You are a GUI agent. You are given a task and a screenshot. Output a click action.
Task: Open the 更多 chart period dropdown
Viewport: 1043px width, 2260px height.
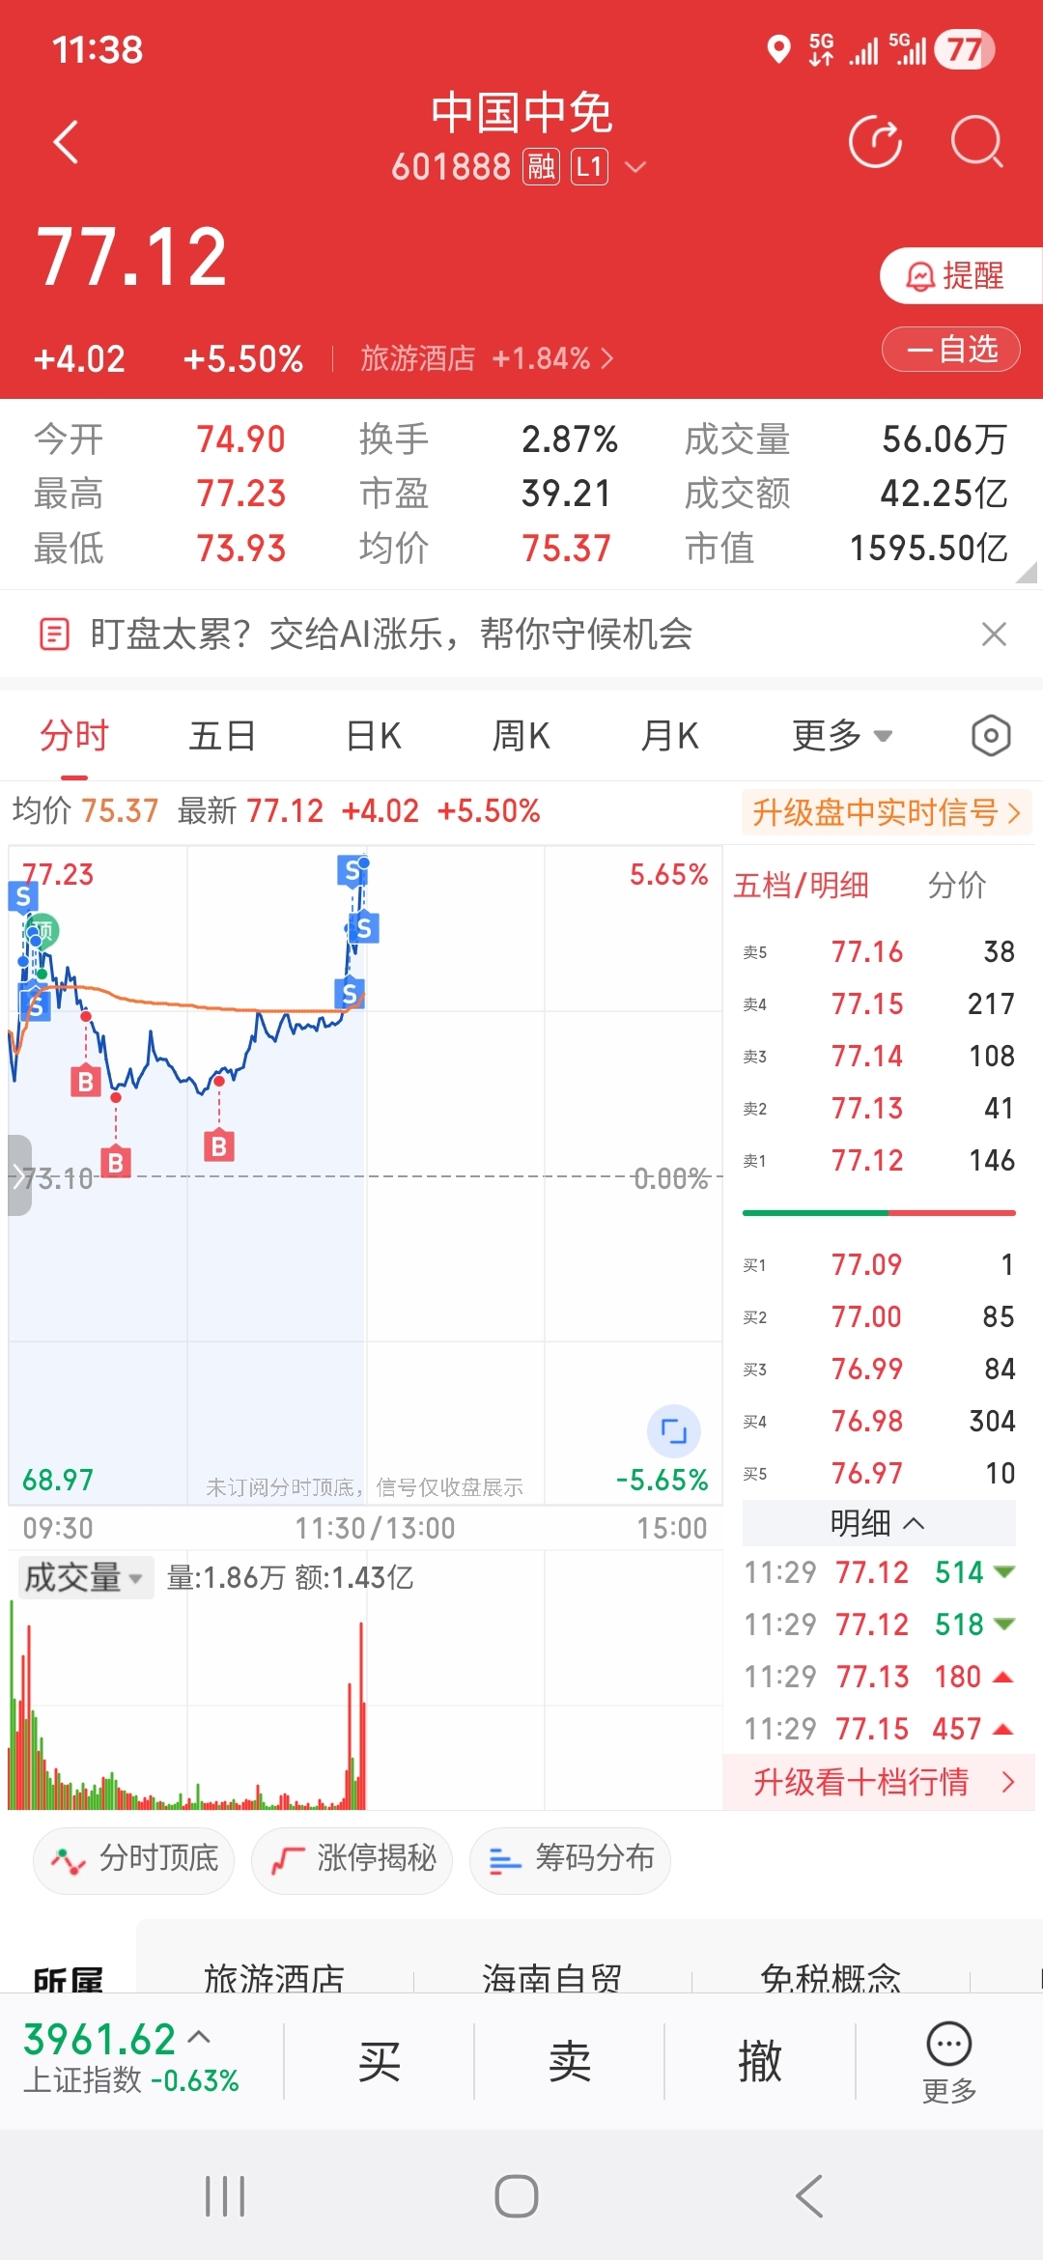[x=842, y=736]
